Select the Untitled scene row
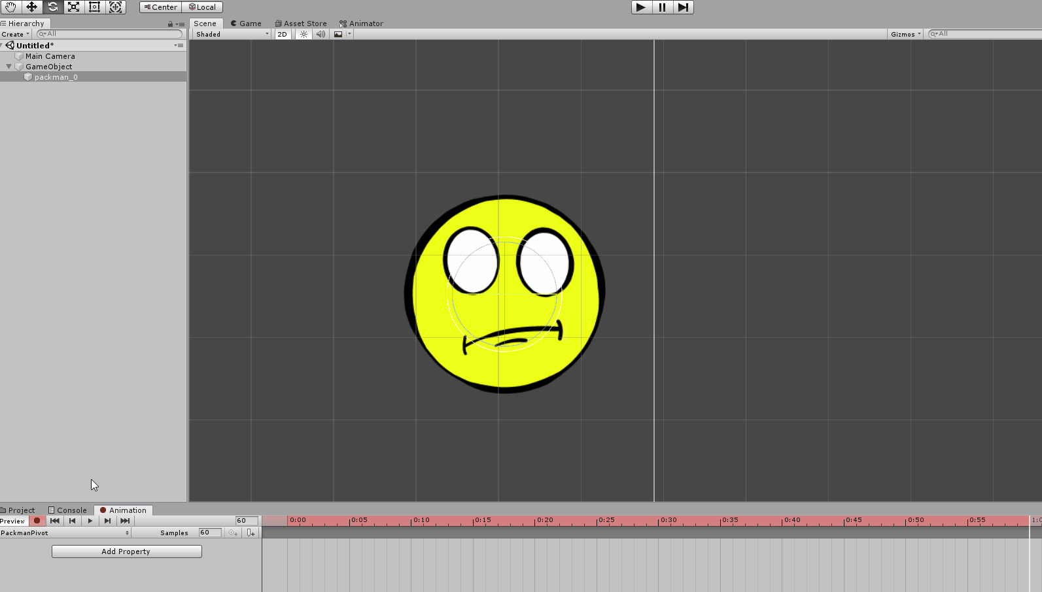This screenshot has height=592, width=1042. point(93,46)
